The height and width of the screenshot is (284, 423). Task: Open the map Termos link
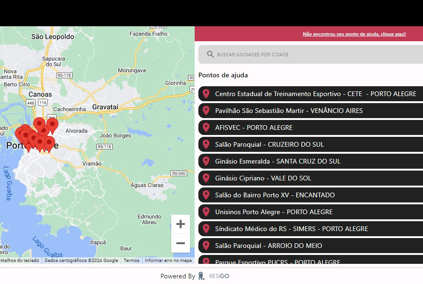(x=131, y=261)
